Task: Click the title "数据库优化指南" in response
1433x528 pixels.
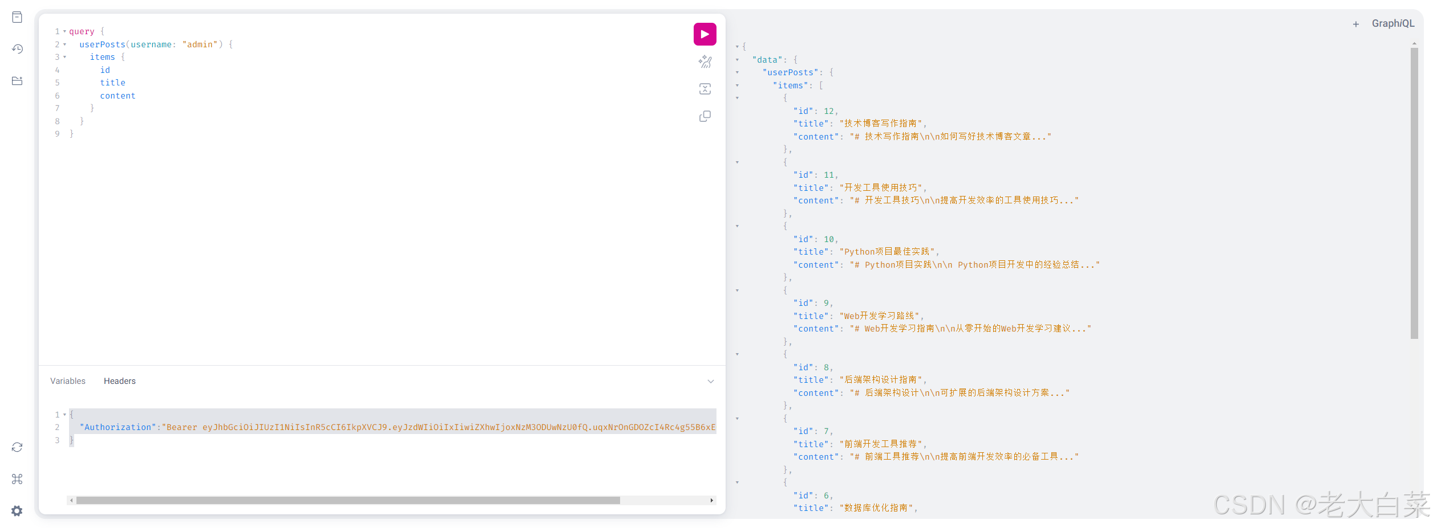Action: coord(876,508)
